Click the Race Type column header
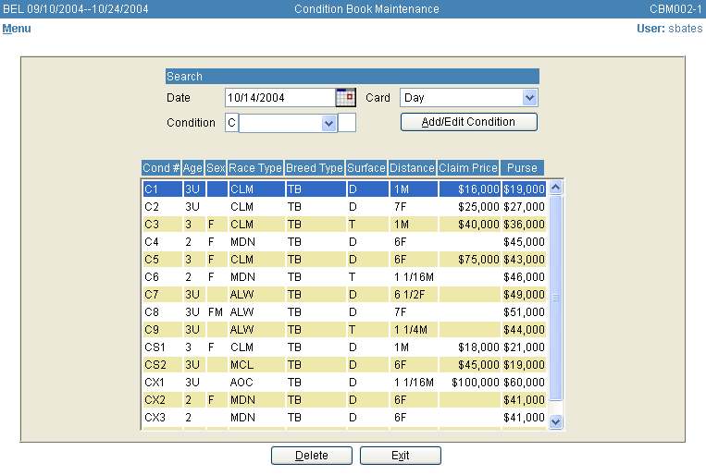Viewport: 706px width, 475px height. tap(255, 168)
